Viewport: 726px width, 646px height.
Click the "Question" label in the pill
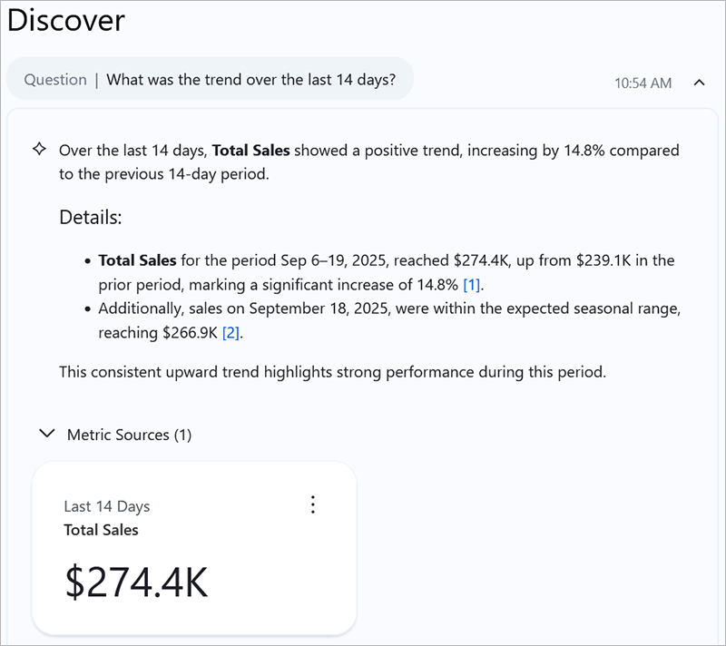click(x=55, y=79)
